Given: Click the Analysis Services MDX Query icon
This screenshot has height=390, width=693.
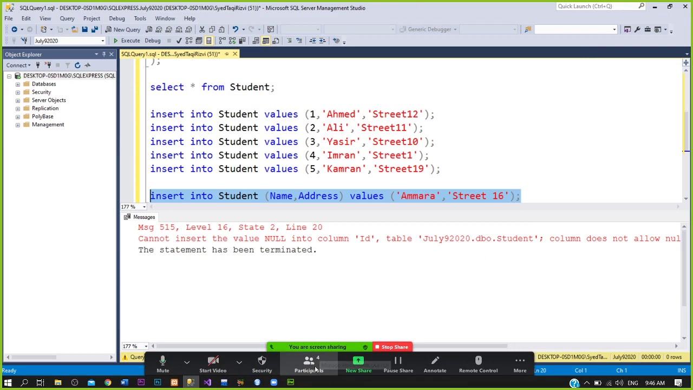Looking at the screenshot, I should (159, 29).
